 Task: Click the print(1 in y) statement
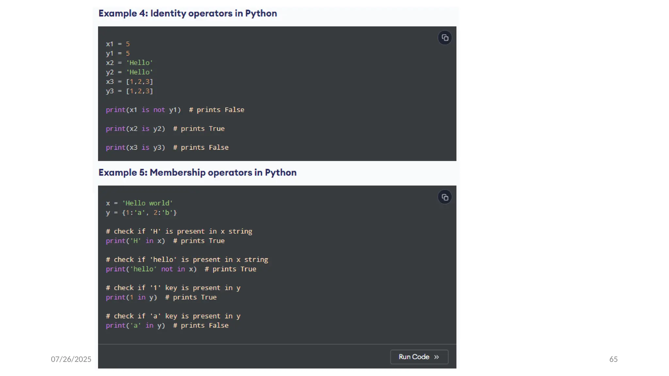[131, 297]
